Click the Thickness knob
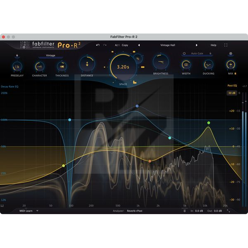Image resolution: width=248 pixels, height=248 pixels. [x=62, y=67]
